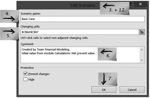Click the Protection section heading
This screenshot has width=150, height=98.
[27, 68]
